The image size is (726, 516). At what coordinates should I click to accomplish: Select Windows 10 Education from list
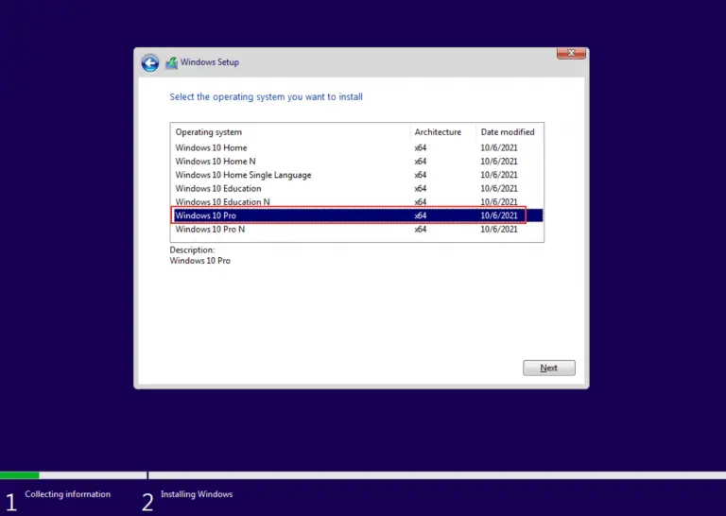pyautogui.click(x=357, y=188)
